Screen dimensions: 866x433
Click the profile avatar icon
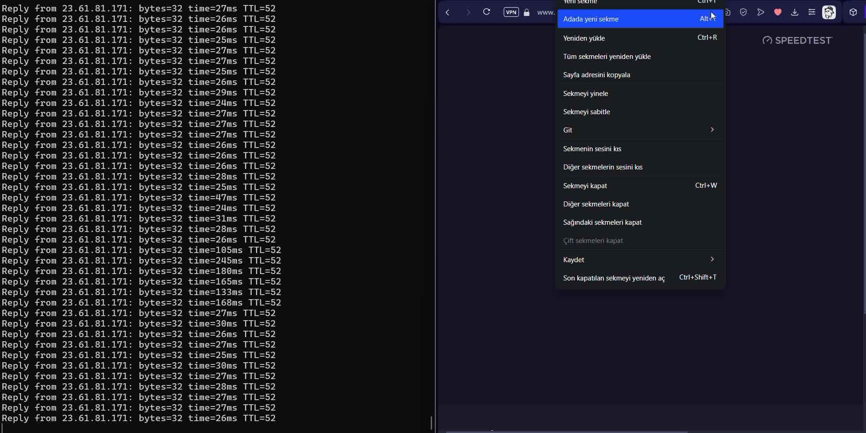[x=829, y=12]
